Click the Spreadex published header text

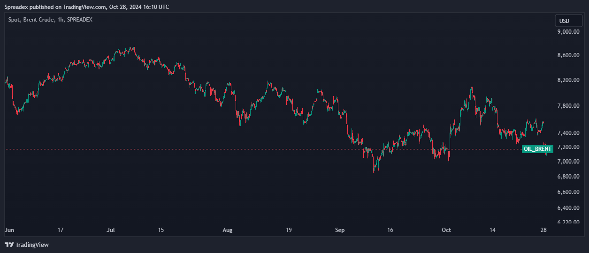pyautogui.click(x=86, y=7)
